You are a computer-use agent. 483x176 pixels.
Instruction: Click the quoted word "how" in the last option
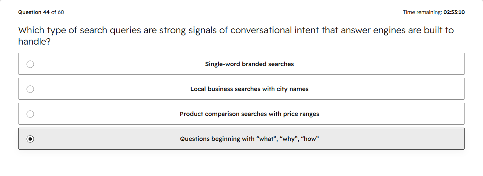pyautogui.click(x=310, y=139)
